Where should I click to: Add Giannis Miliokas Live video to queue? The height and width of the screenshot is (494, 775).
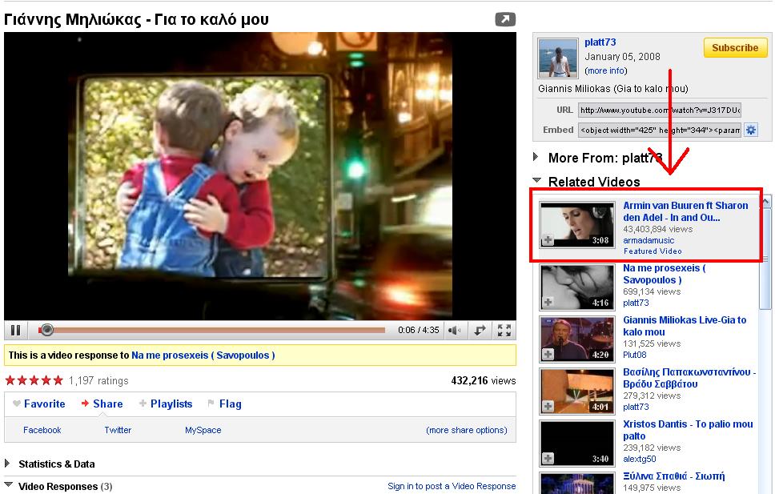pyautogui.click(x=548, y=354)
